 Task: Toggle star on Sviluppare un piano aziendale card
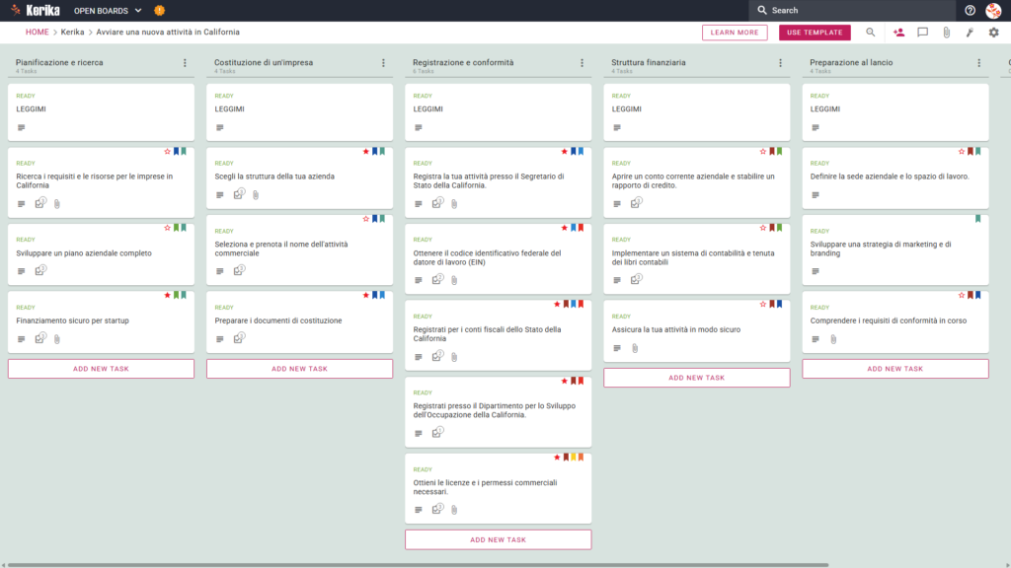click(x=167, y=228)
